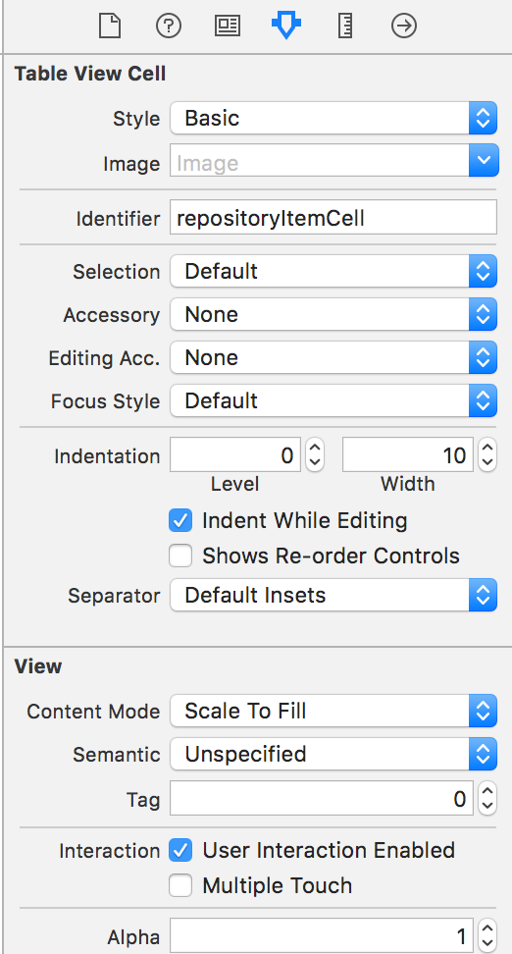Adjust the Indentation Width stepper
This screenshot has width=512, height=954.
(487, 454)
